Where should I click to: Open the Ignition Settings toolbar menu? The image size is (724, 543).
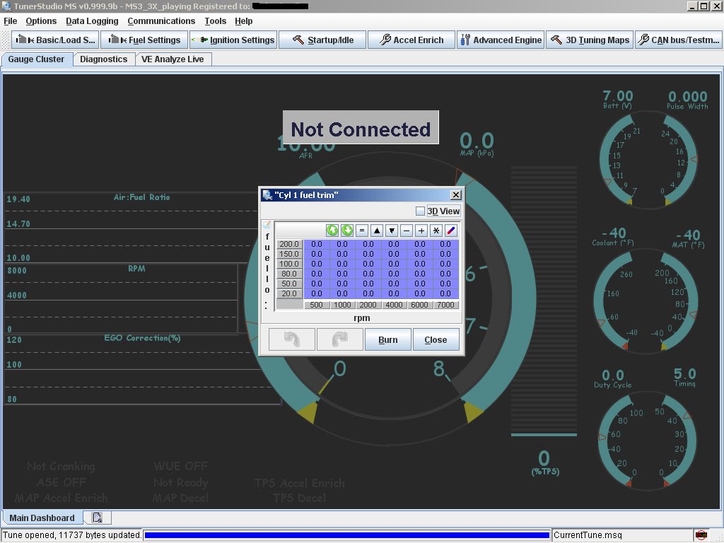click(233, 40)
